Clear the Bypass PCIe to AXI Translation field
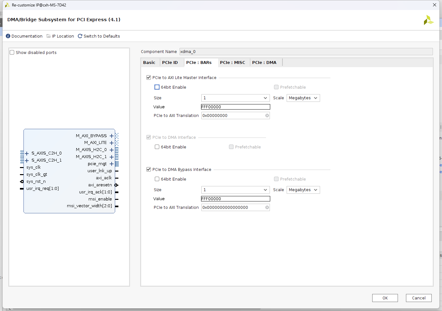Screen dimensions: 442x311 (x=267, y=208)
